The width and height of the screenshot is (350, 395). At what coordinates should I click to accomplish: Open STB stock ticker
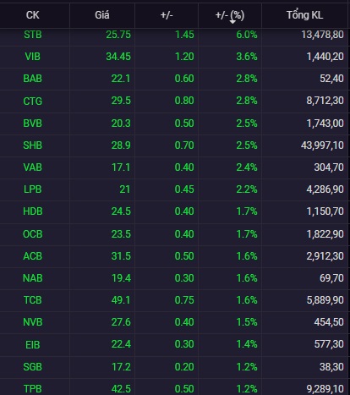point(33,35)
